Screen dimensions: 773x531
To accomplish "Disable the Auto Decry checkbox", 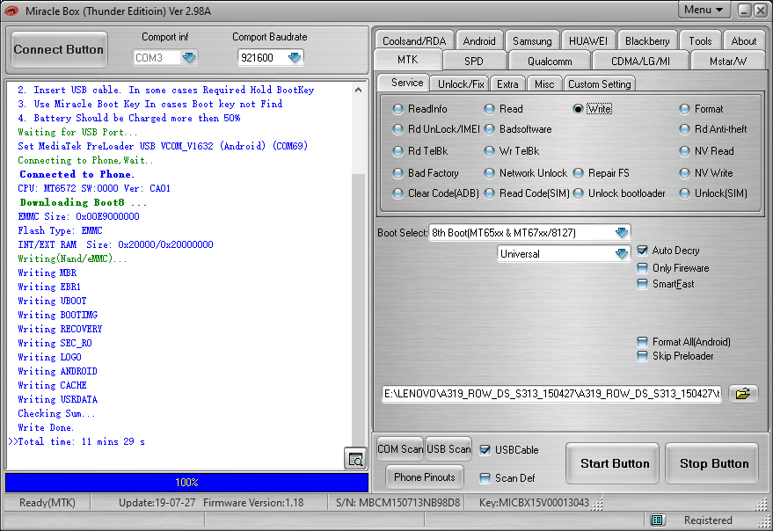I will 642,251.
